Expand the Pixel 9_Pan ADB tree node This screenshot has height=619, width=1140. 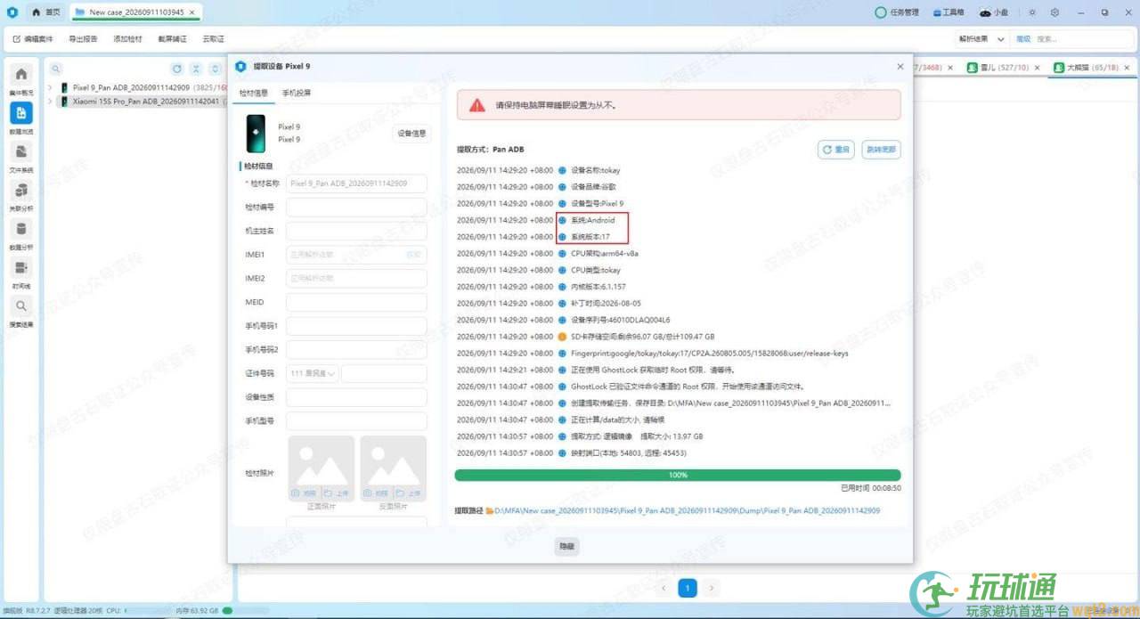pos(50,87)
